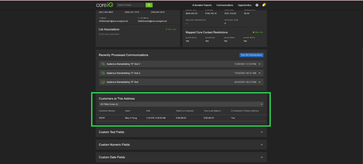Image resolution: width=363 pixels, height=164 pixels.
Task: Click the Total Loan Balance column header
Action: [x=212, y=111]
